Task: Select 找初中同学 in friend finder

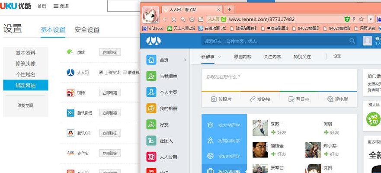Action: [224, 156]
